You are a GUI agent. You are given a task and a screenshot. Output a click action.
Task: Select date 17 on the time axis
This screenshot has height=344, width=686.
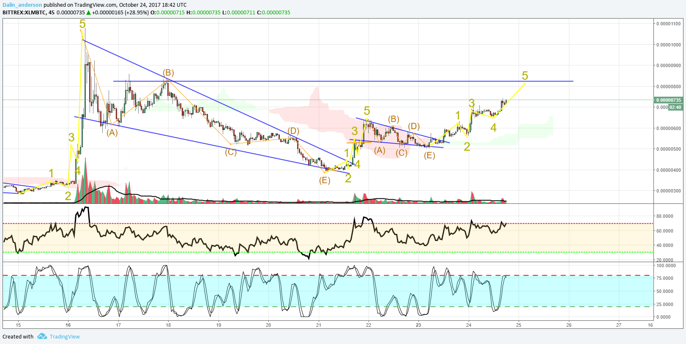pos(118,325)
